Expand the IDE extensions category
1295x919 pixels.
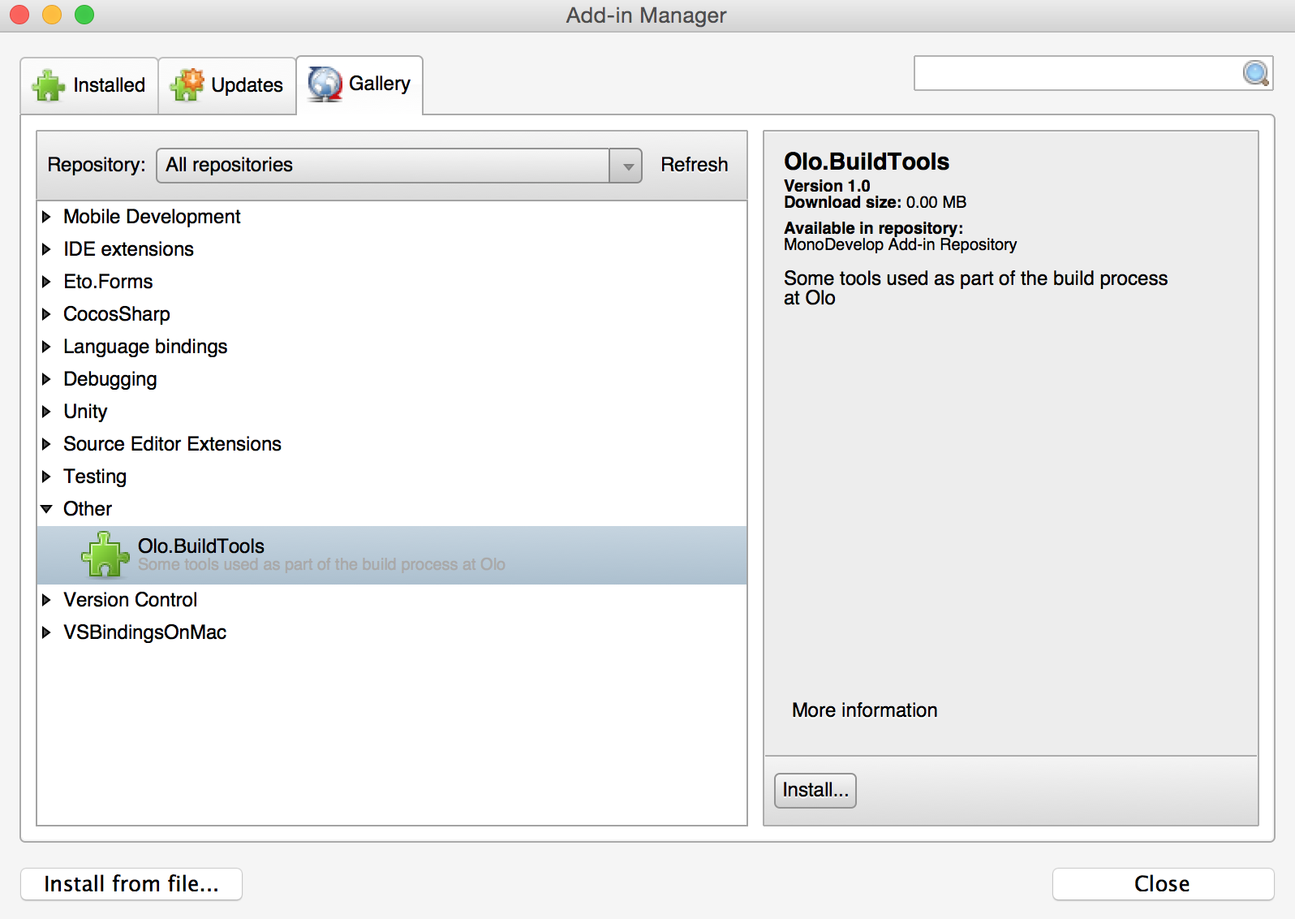point(46,249)
